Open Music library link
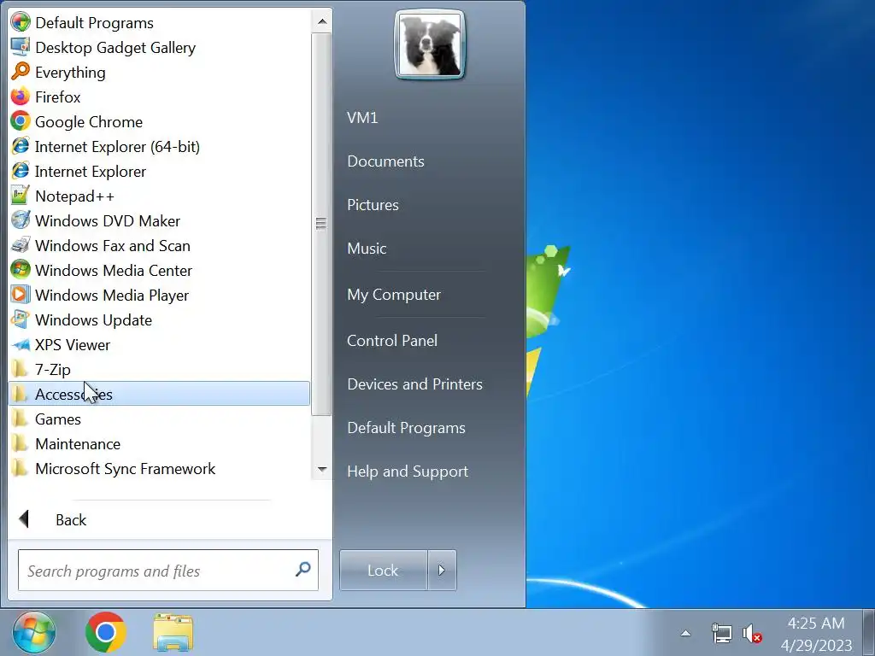The image size is (875, 656). (367, 249)
